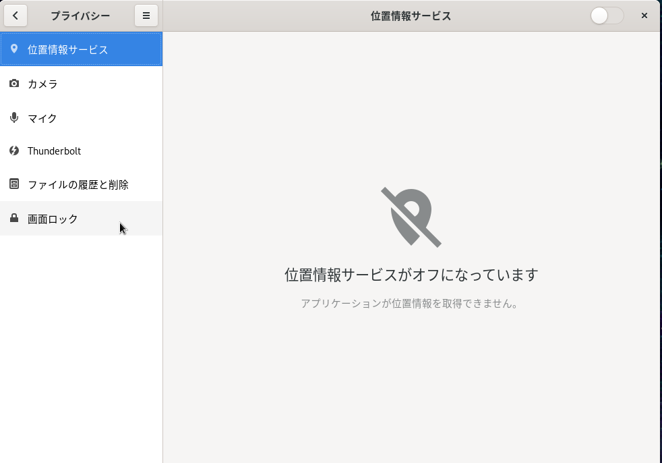
Task: Click the 位置情報サービス title in header bar
Action: pos(411,16)
